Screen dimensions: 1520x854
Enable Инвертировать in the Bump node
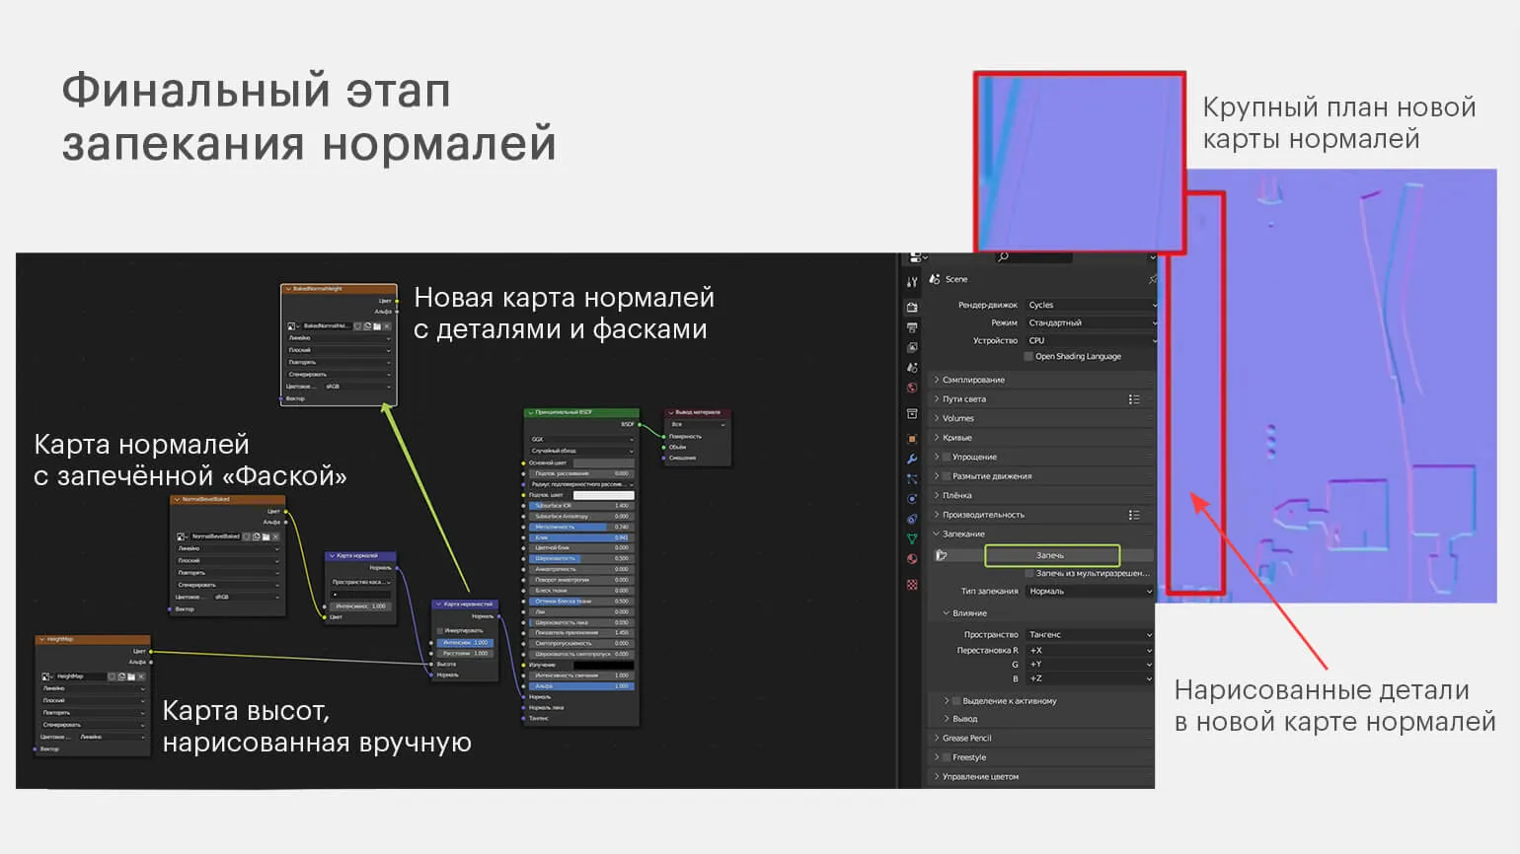(x=440, y=630)
